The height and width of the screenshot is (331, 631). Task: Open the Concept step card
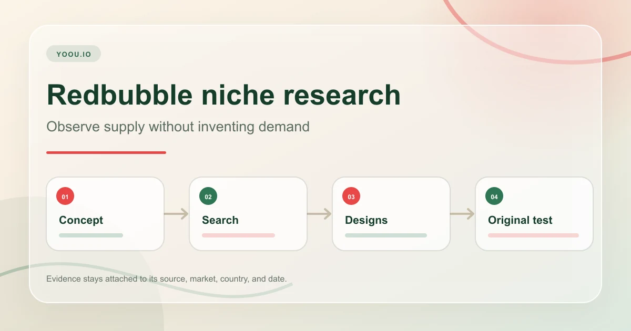pyautogui.click(x=105, y=214)
